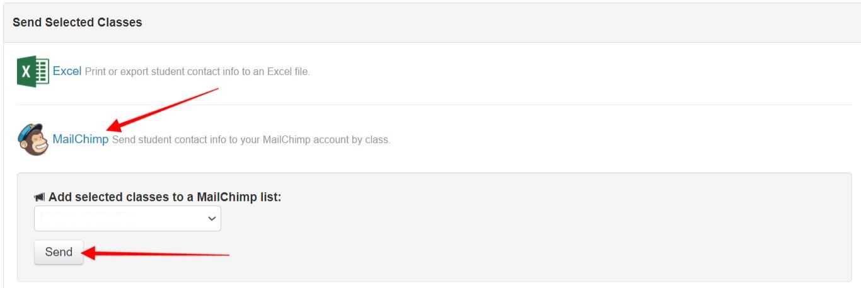Click the Excel description about exporting contact info
861x288 pixels.
click(197, 72)
